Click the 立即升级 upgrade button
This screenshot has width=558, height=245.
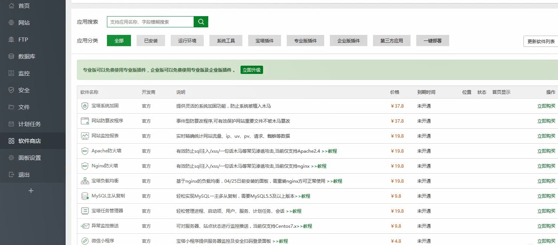pyautogui.click(x=252, y=70)
